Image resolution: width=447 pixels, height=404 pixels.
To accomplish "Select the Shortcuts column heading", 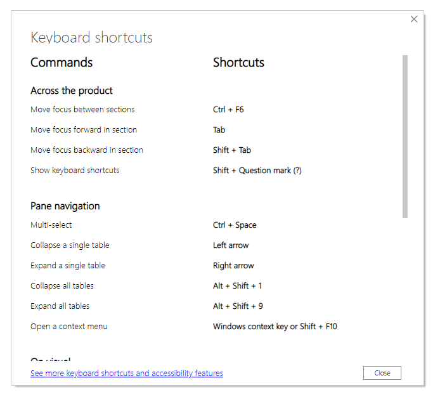I will [x=238, y=62].
